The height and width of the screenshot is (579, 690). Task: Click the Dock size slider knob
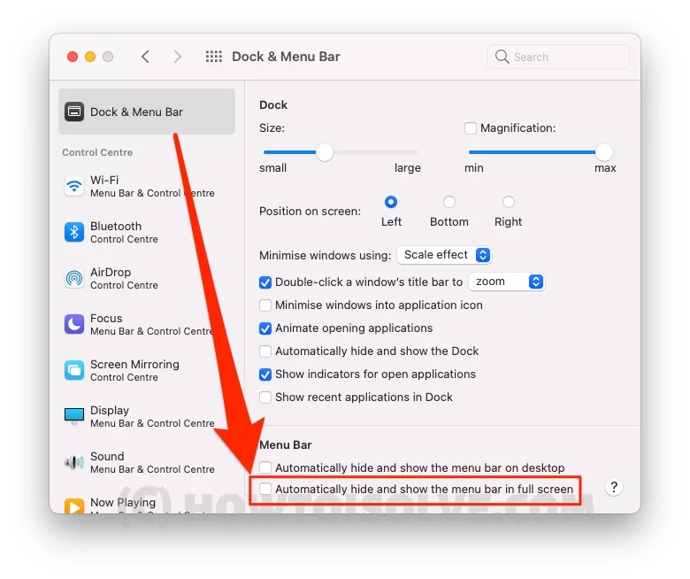325,152
